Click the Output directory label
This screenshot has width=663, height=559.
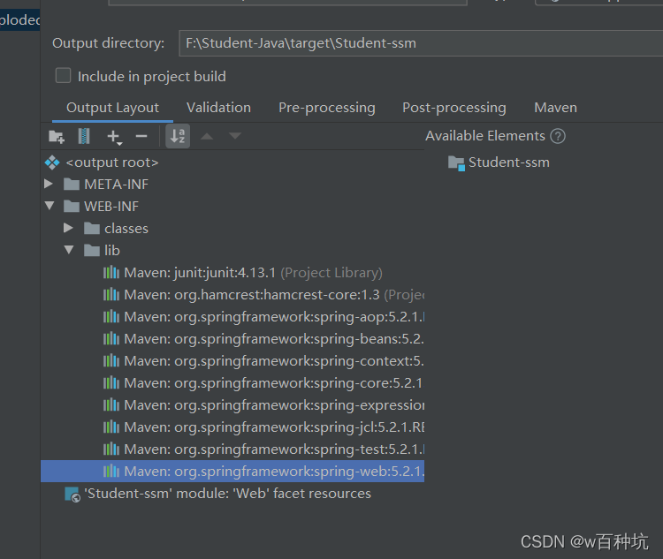(x=108, y=43)
